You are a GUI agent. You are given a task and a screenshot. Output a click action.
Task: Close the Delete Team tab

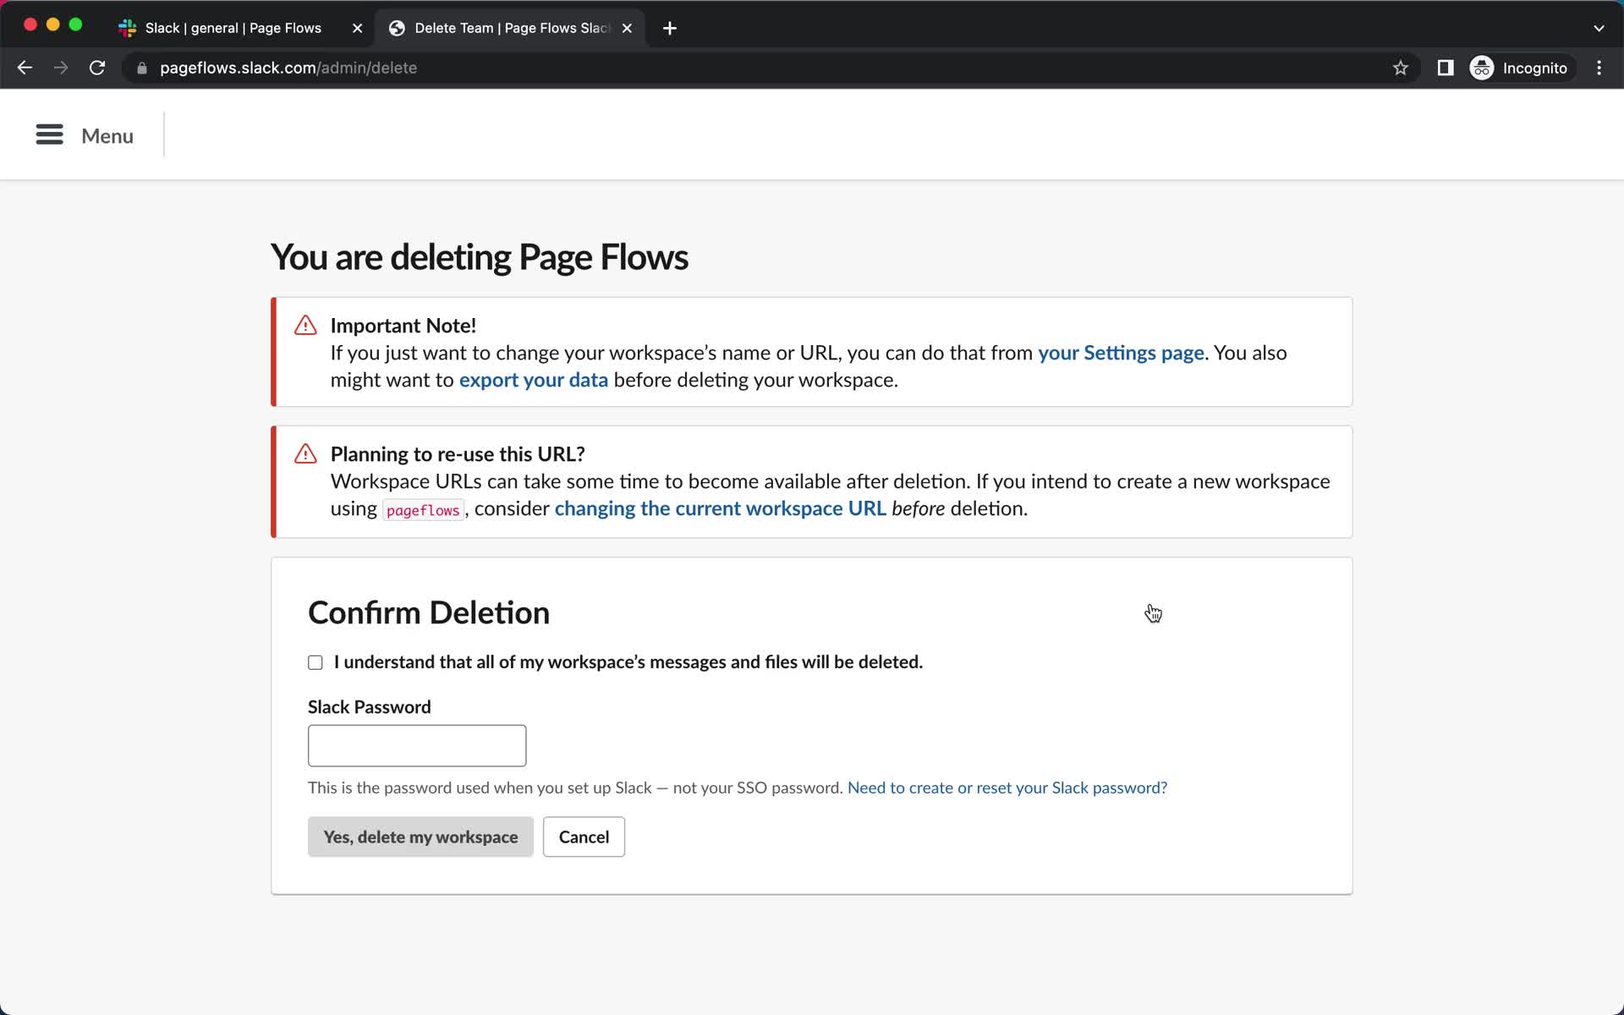[627, 28]
